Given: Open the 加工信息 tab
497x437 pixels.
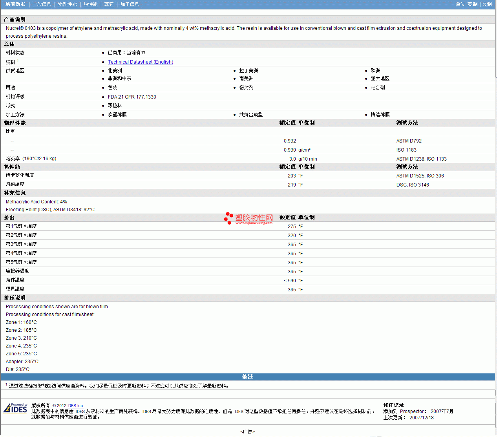Looking at the screenshot, I should (130, 4).
